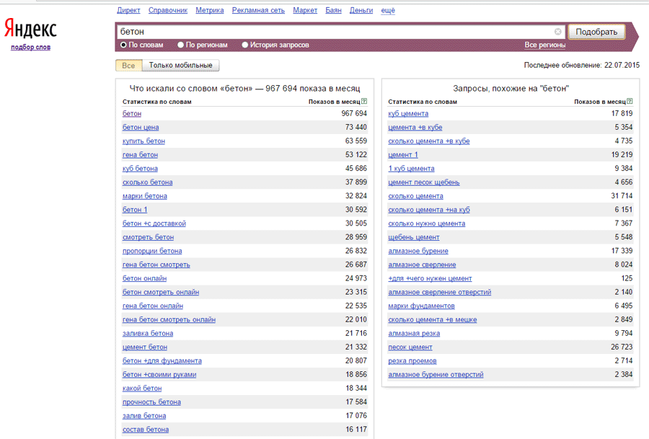Open Рекламная сеть in the top menu
This screenshot has width=649, height=439.
click(258, 10)
